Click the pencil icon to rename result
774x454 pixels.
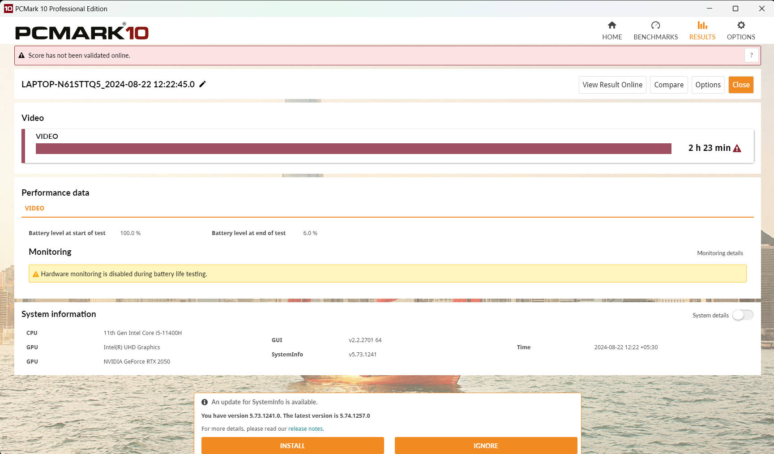(203, 84)
